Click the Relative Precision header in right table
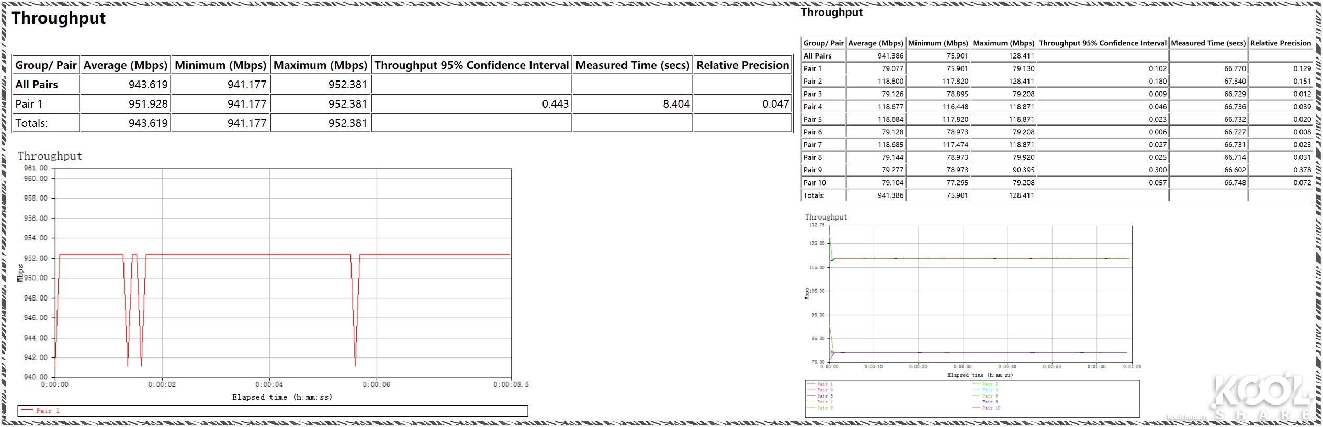This screenshot has height=427, width=1323. click(1280, 43)
